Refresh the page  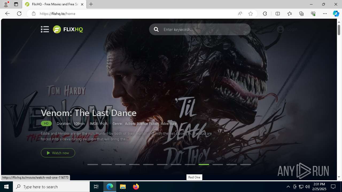pos(19,14)
